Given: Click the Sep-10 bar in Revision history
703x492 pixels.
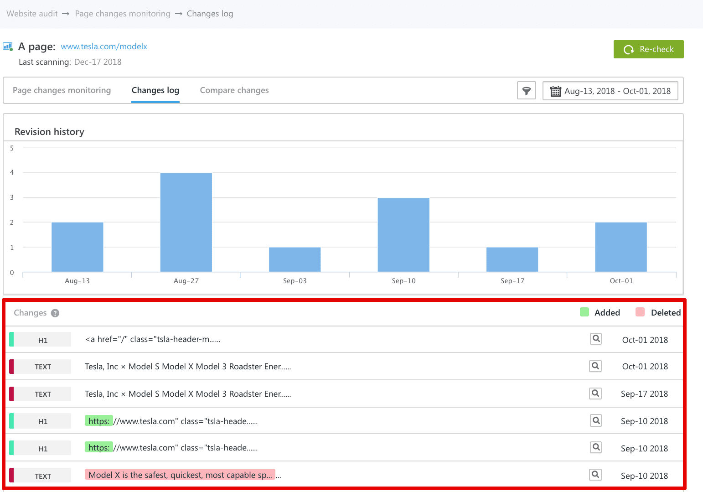Looking at the screenshot, I should (x=403, y=235).
